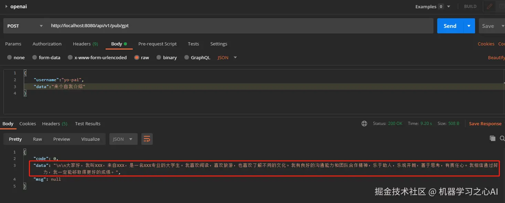The width and height of the screenshot is (505, 203).
Task: Beautify the request body
Action: coord(496,57)
